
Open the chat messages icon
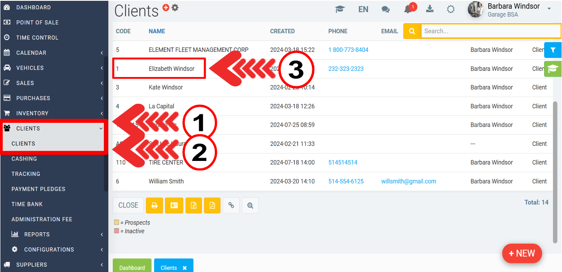[x=386, y=9]
